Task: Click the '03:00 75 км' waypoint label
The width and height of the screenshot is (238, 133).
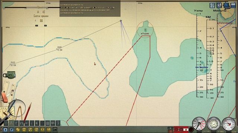Action: [x=59, y=48]
